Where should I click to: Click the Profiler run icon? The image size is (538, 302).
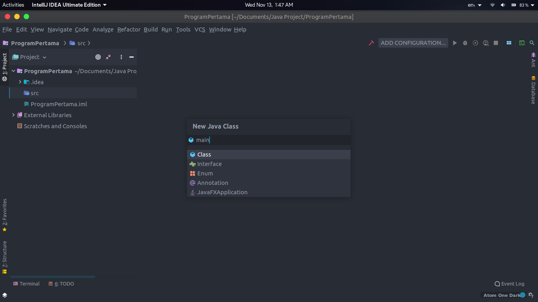(486, 43)
